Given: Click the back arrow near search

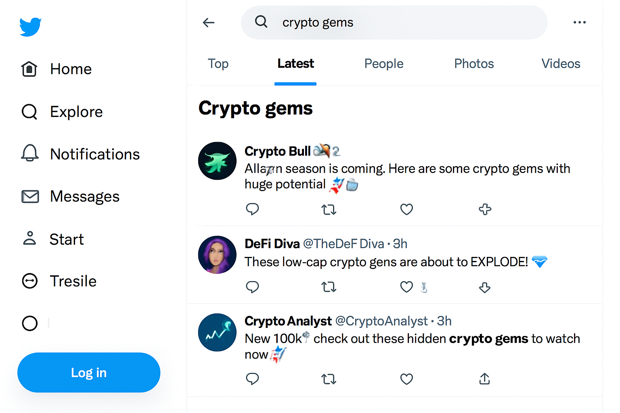Looking at the screenshot, I should (208, 22).
